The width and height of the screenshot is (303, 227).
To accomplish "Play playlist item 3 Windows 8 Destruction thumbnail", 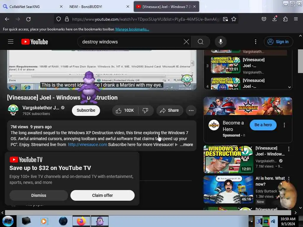I will click(225, 65).
